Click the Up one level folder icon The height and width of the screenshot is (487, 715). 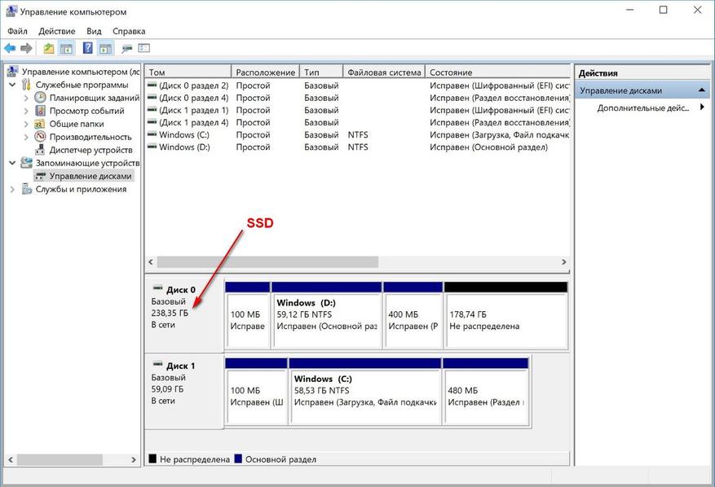pyautogui.click(x=49, y=48)
